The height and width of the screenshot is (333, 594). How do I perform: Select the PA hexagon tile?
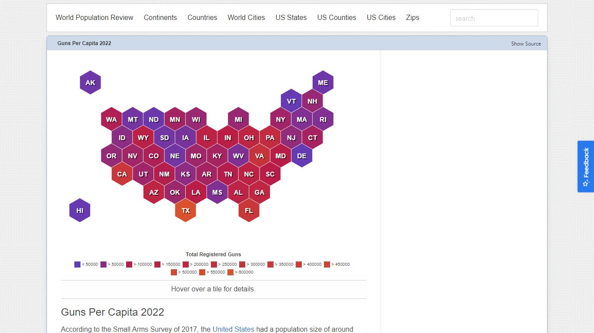[270, 137]
